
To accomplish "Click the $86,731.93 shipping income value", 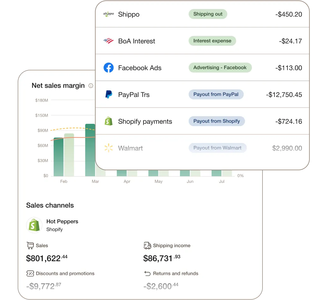I will point(162,258).
